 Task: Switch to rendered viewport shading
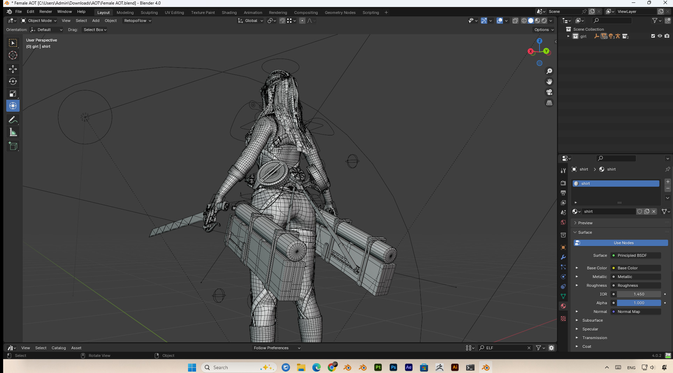[x=544, y=21]
